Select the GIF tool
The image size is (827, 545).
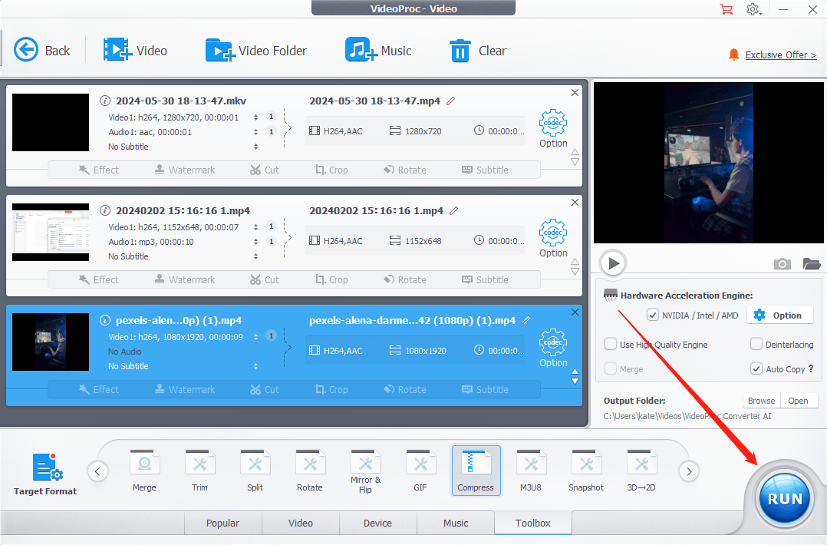[x=420, y=471]
